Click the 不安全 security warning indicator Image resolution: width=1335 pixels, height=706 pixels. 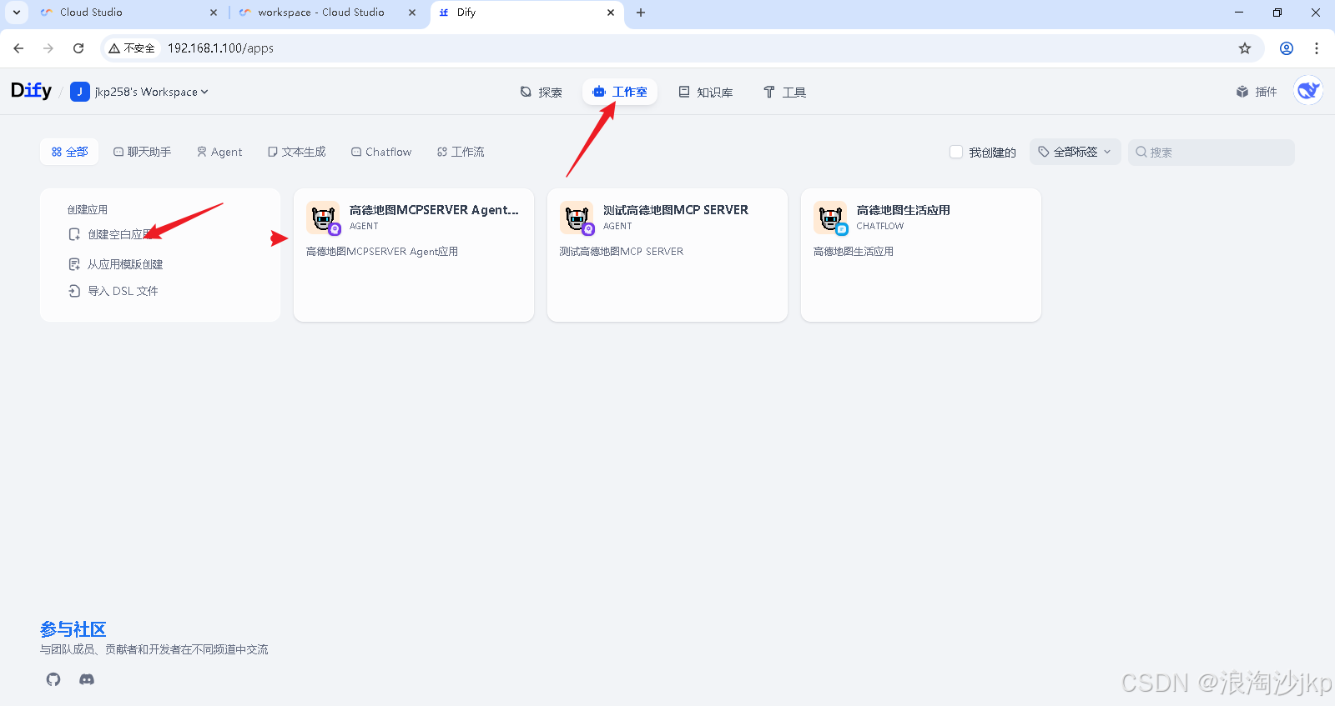coord(132,48)
